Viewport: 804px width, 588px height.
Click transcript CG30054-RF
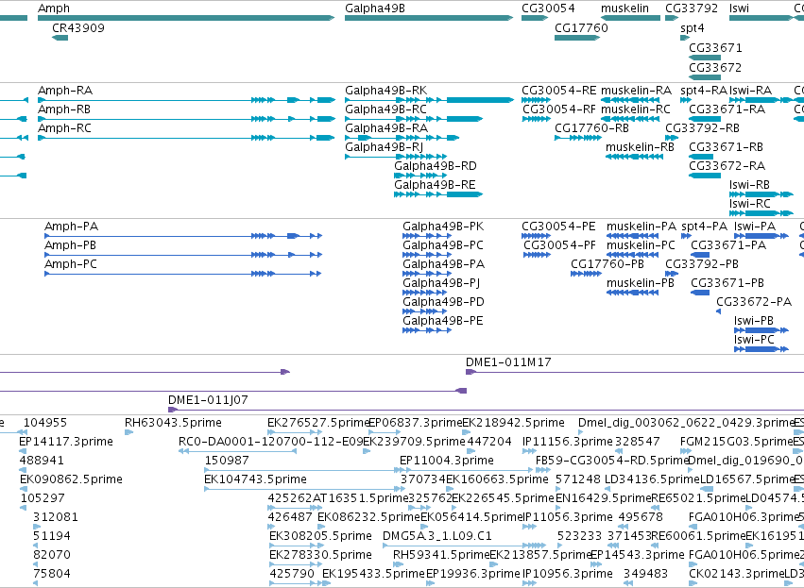coord(536,119)
